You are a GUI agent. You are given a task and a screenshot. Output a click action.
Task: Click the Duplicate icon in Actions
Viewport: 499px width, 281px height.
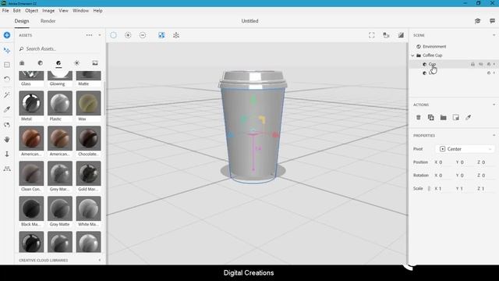pyautogui.click(x=431, y=118)
